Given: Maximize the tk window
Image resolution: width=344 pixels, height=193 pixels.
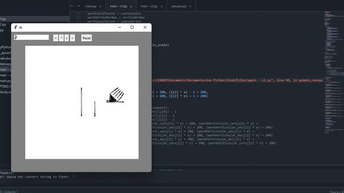Looking at the screenshot, I should pos(132,27).
